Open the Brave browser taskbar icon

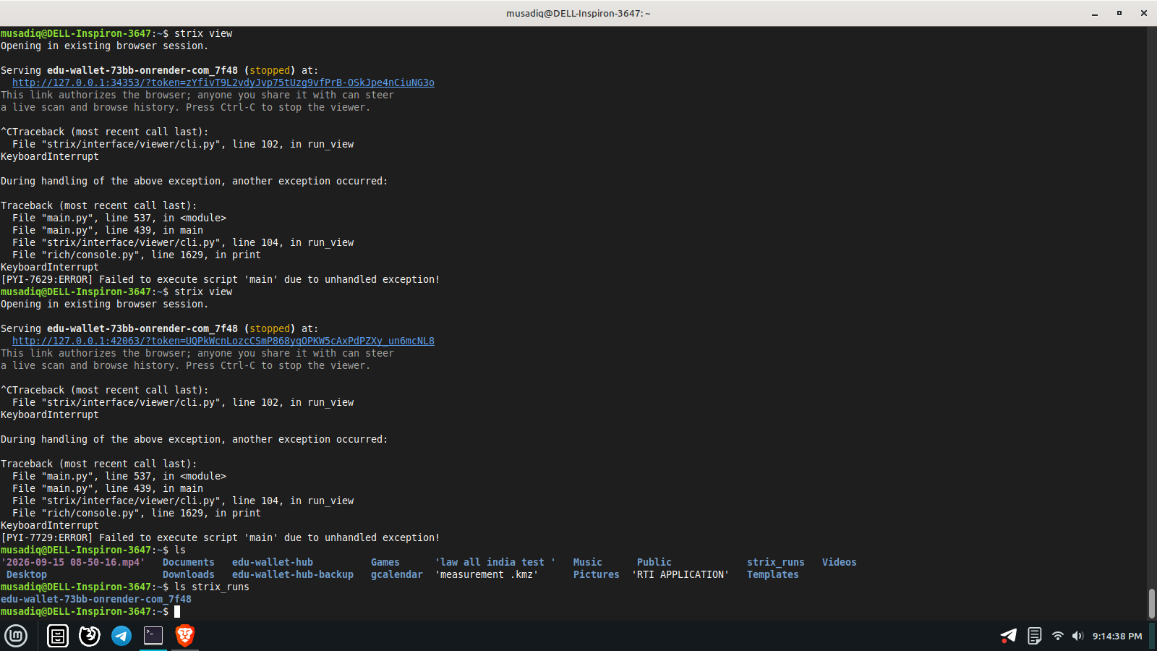[185, 636]
